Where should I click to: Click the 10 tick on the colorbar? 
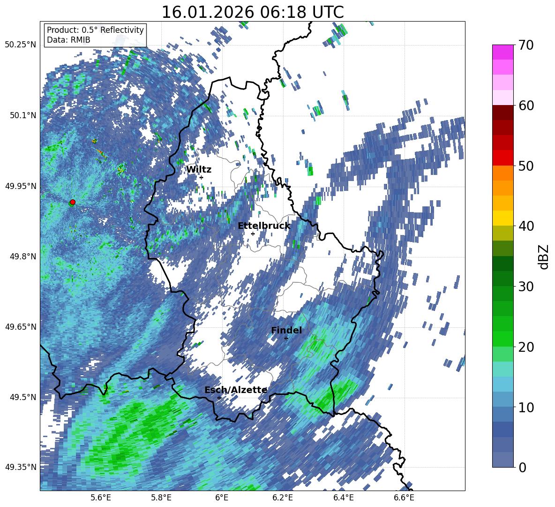[x=526, y=408]
